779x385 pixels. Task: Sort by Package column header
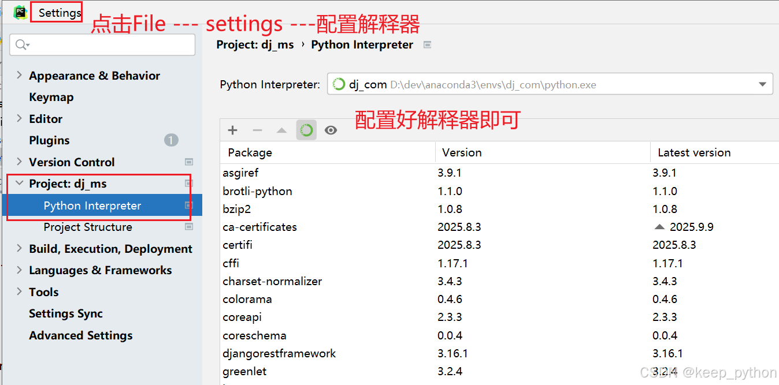(327, 152)
